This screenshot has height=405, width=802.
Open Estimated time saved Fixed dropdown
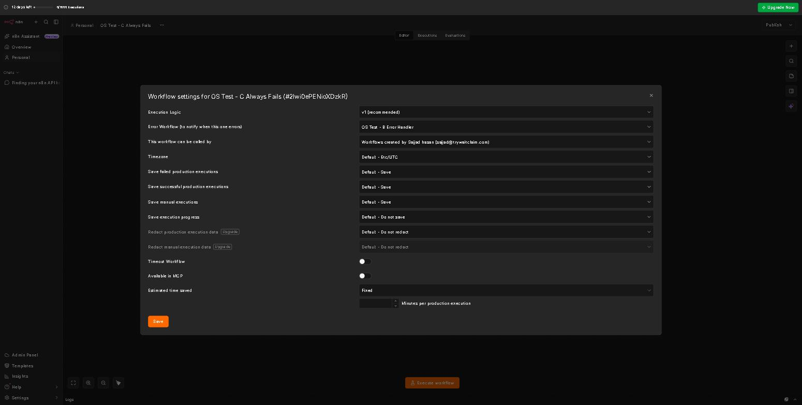tap(506, 290)
